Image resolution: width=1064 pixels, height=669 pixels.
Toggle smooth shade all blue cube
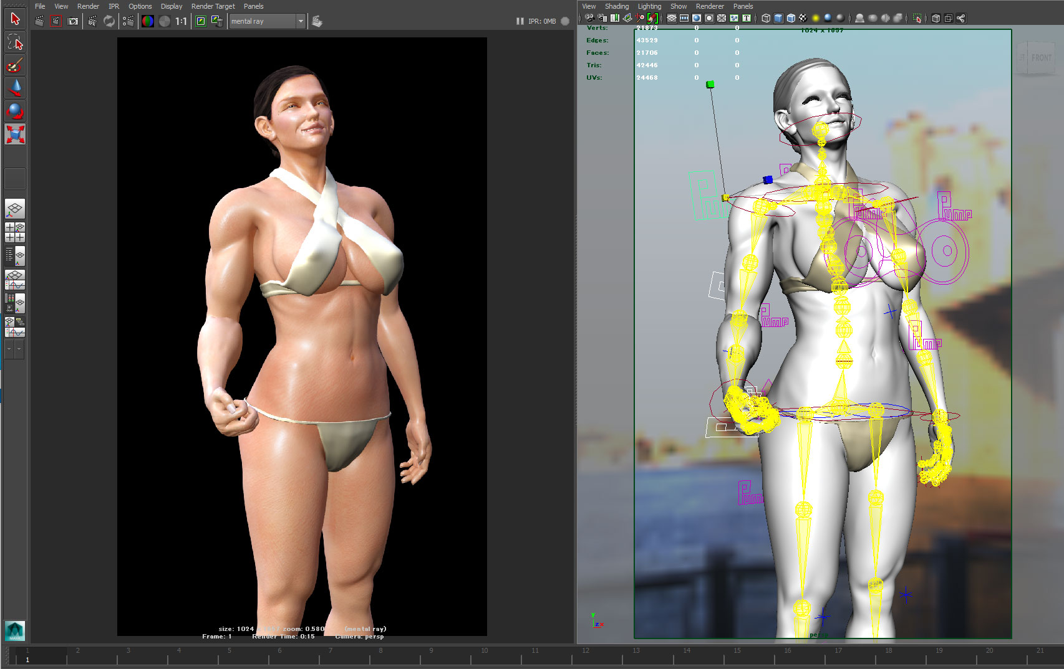(778, 18)
